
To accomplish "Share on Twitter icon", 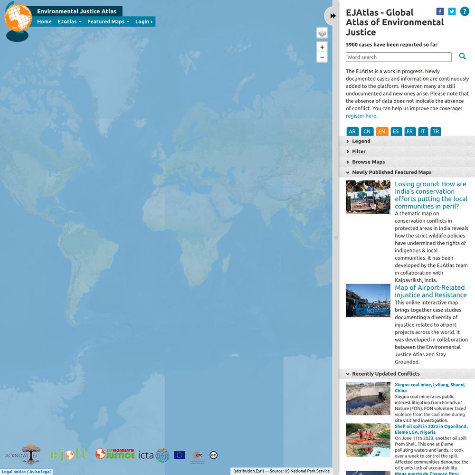I will pyautogui.click(x=452, y=11).
